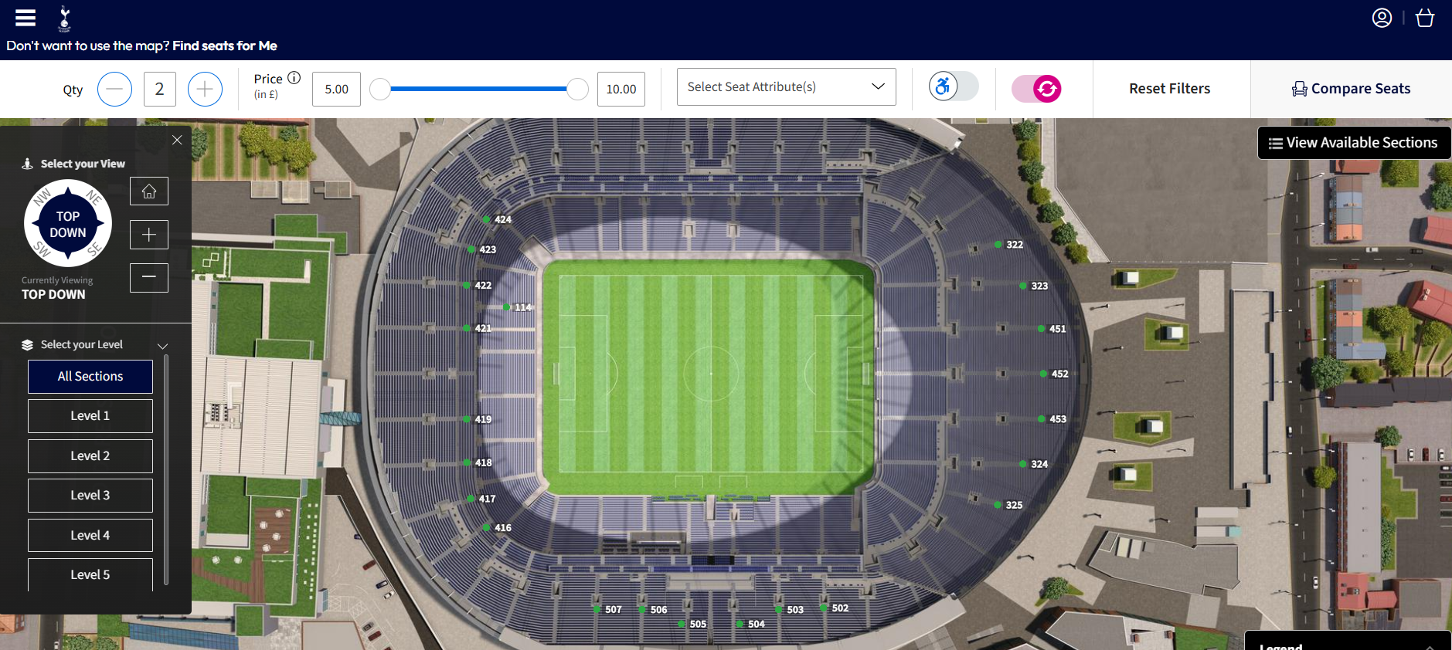Viewport: 1452px width, 650px height.
Task: Select Level 3 filter
Action: click(x=90, y=496)
